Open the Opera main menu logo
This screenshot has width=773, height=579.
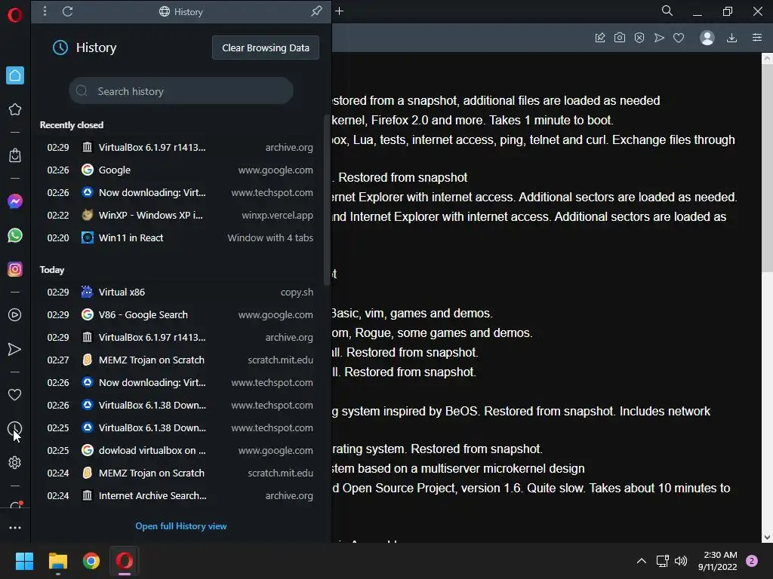pyautogui.click(x=15, y=15)
